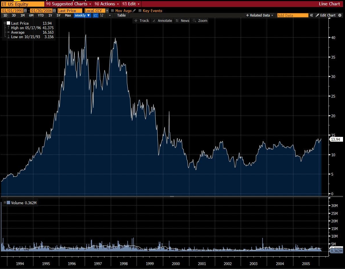Enable the Mov Avgs checkbox
The width and height of the screenshot is (345, 269).
112,11
